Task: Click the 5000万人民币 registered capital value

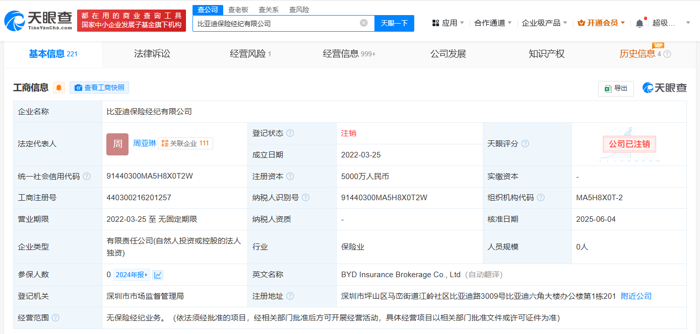Action: click(365, 177)
